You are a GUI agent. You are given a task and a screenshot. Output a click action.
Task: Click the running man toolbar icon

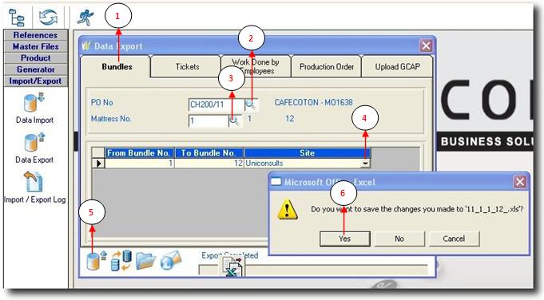coord(85,18)
